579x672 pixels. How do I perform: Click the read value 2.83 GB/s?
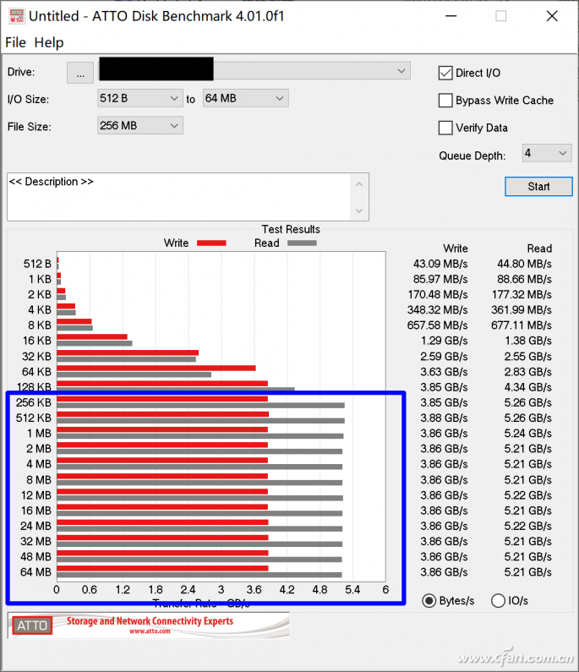[528, 372]
